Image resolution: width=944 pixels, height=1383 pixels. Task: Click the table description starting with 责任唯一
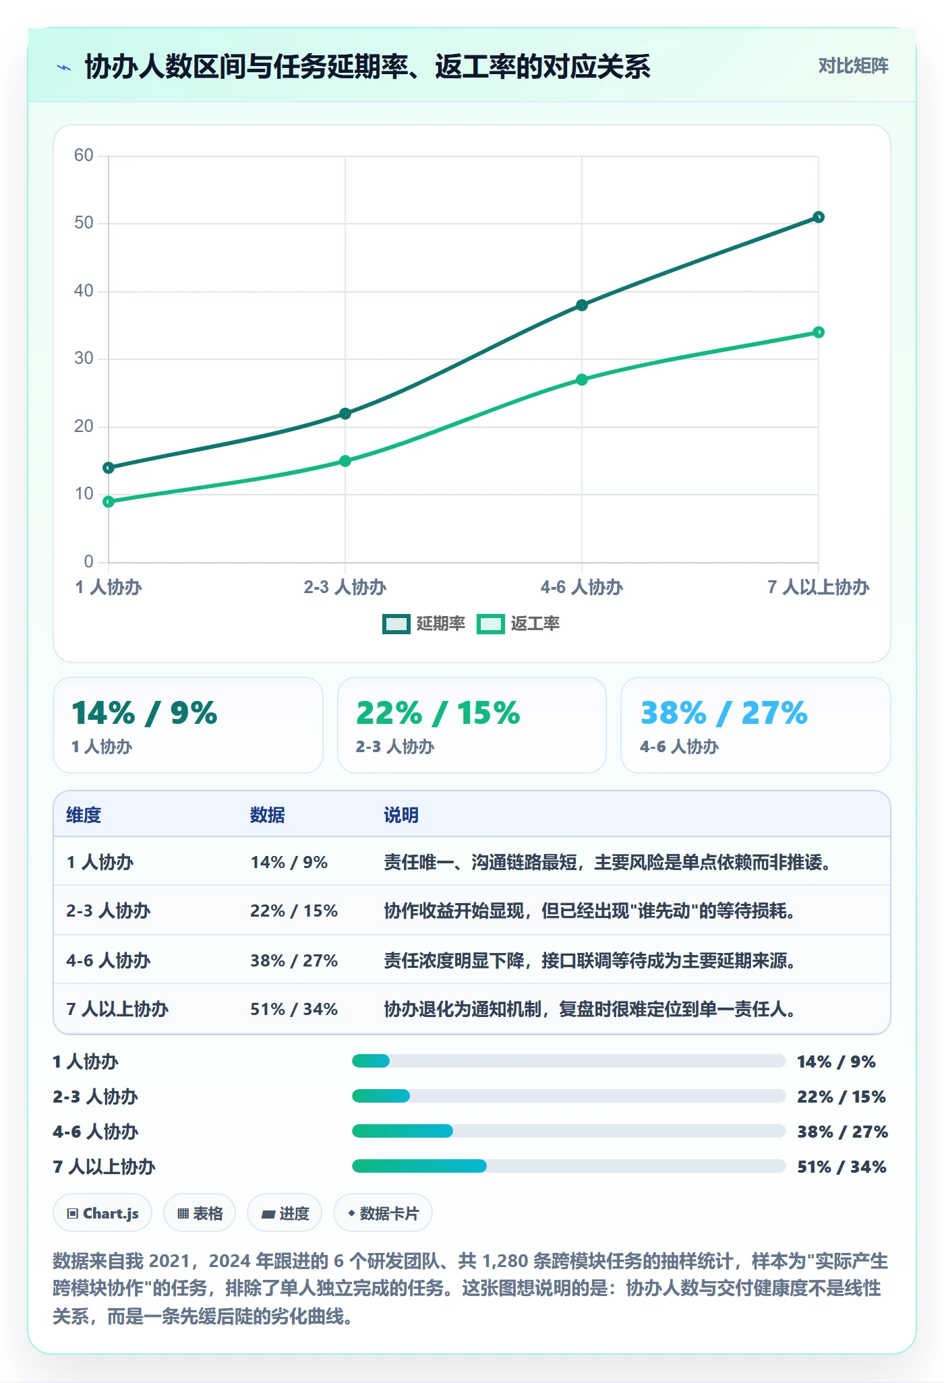tap(607, 862)
